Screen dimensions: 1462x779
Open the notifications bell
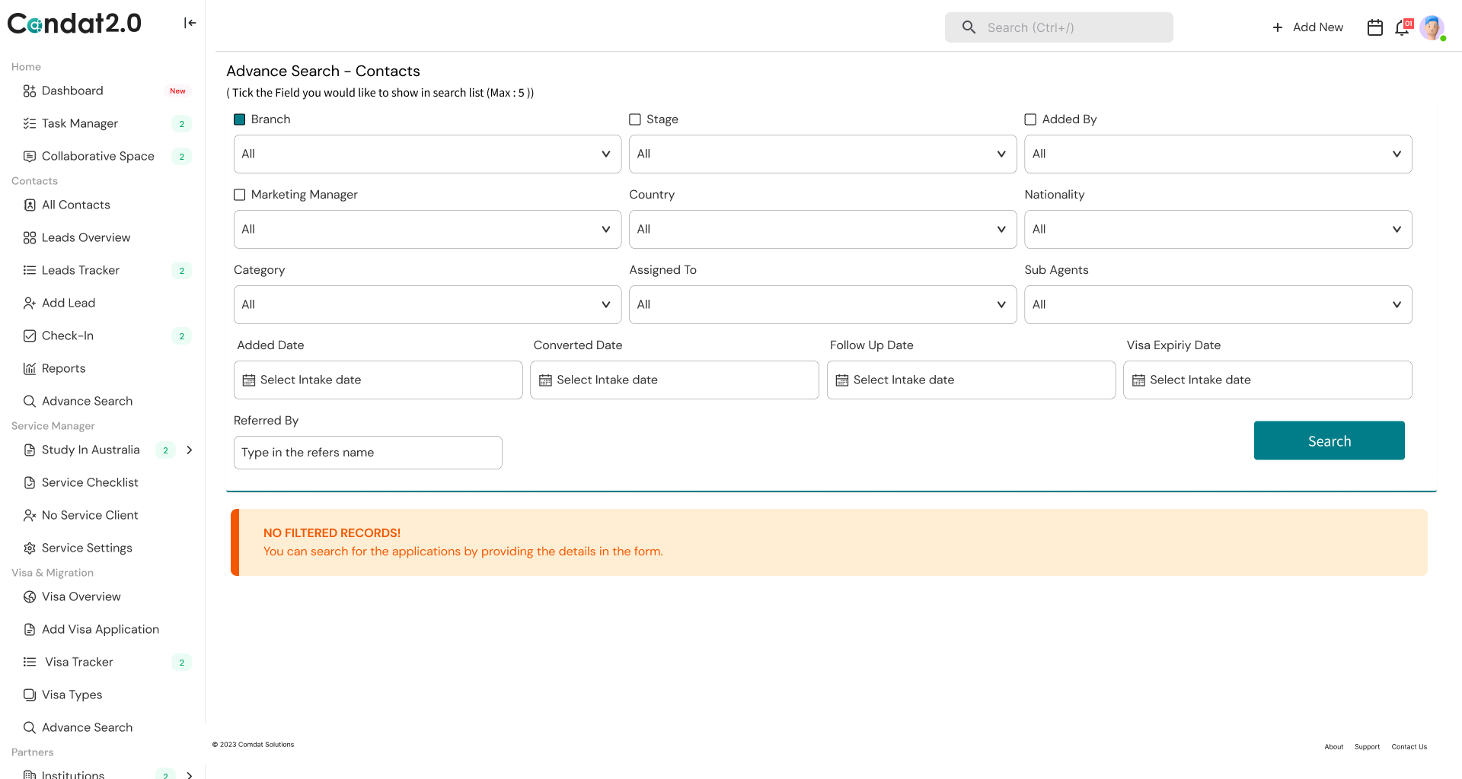tap(1402, 27)
